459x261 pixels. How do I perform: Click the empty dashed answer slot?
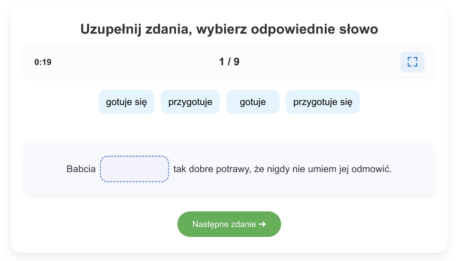pos(135,169)
